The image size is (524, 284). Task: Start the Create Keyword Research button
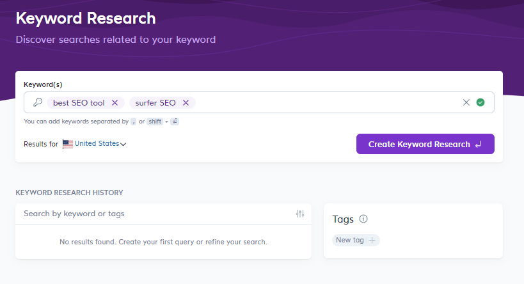coord(425,144)
